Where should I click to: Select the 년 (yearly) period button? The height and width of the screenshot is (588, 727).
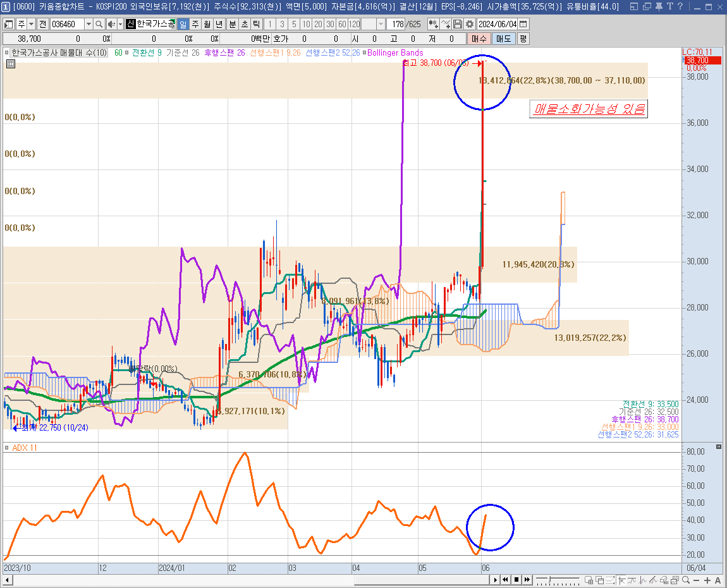tap(219, 24)
